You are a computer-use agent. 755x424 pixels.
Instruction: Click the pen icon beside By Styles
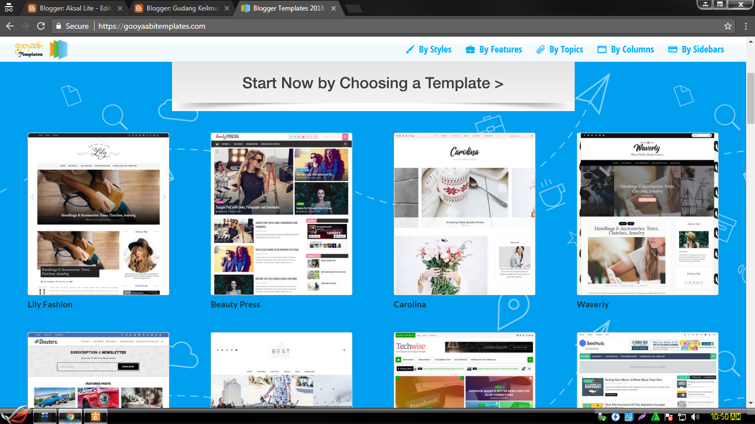pos(409,49)
